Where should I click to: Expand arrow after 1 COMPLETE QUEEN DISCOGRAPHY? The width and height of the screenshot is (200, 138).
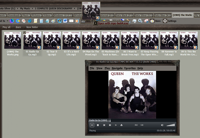click(x=74, y=9)
